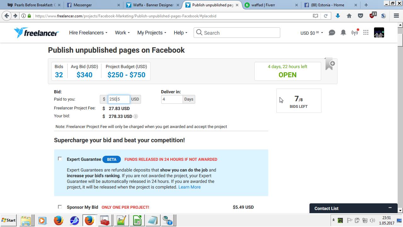Viewport: 403px width, 227px height.
Task: Open the notifications bell
Action: click(343, 32)
